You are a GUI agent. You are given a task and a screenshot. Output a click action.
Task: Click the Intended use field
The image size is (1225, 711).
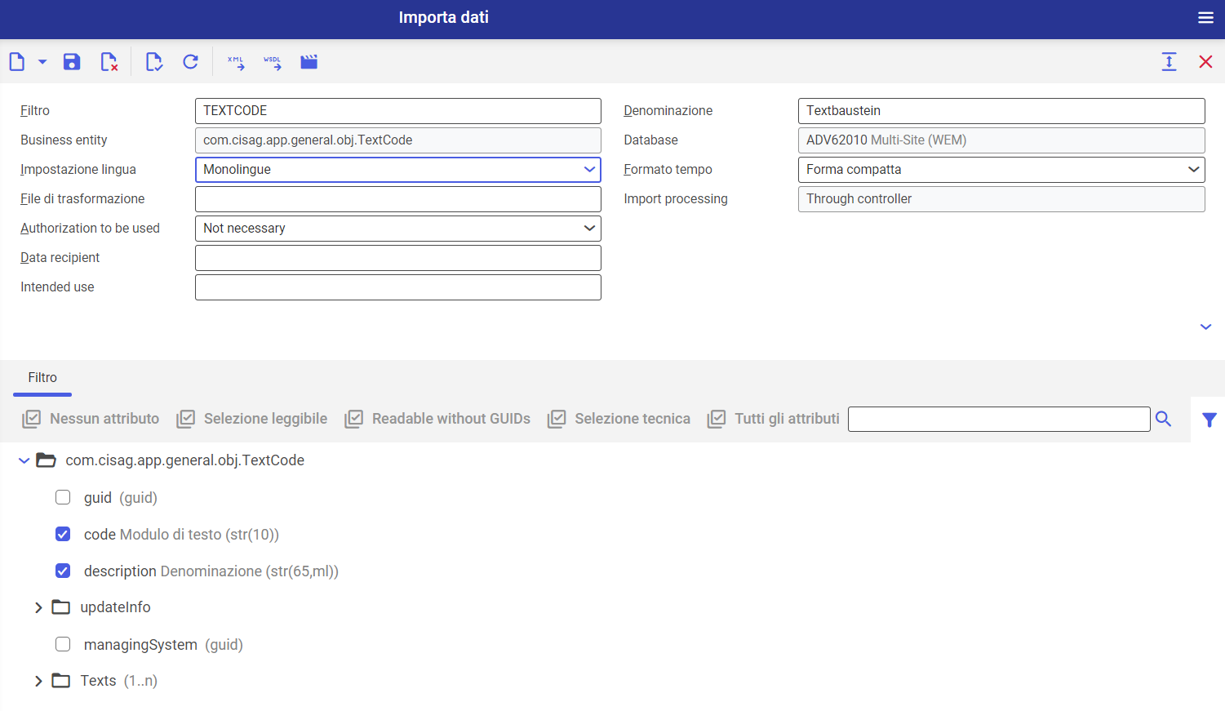[x=398, y=287]
